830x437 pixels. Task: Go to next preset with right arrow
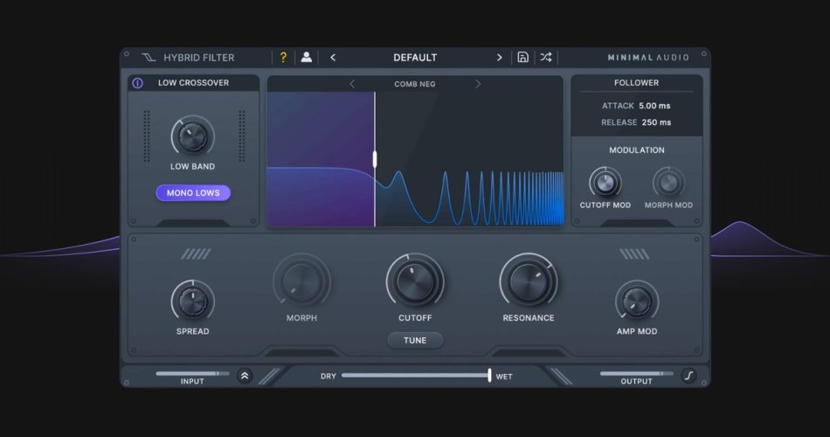[x=499, y=58]
